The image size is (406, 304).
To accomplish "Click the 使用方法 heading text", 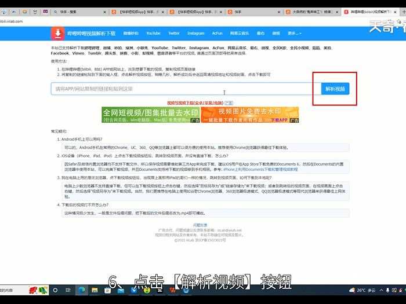I will coord(59,61).
